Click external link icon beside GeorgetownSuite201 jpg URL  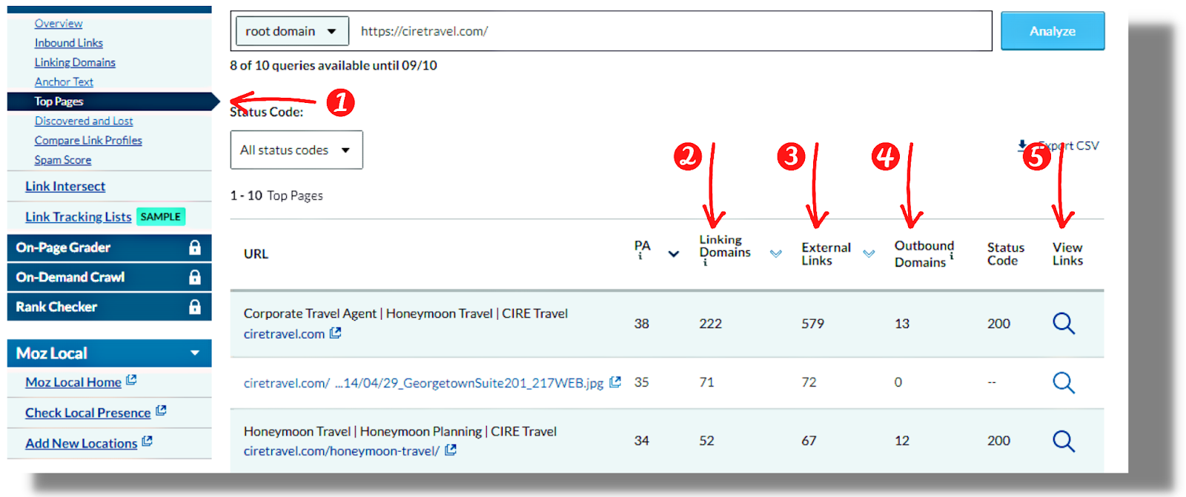(x=615, y=382)
